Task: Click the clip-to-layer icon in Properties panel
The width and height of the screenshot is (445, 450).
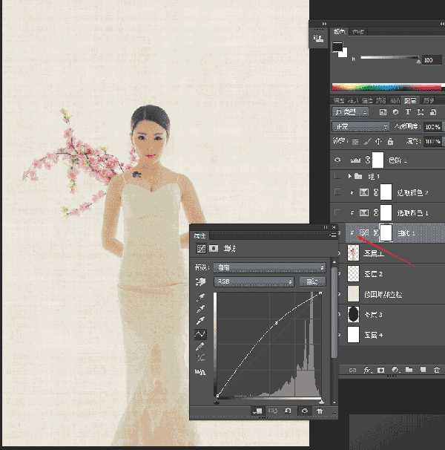Action: click(257, 411)
